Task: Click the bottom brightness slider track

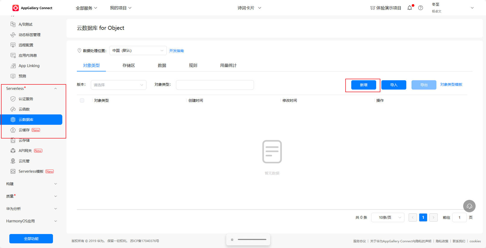Action: [252, 239]
